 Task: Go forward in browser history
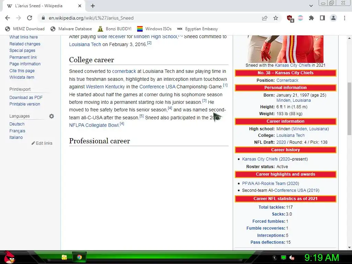pos(19,18)
